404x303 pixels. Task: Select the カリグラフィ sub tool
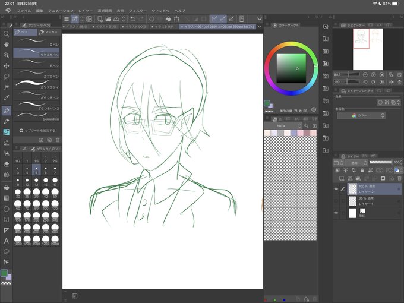(x=36, y=84)
